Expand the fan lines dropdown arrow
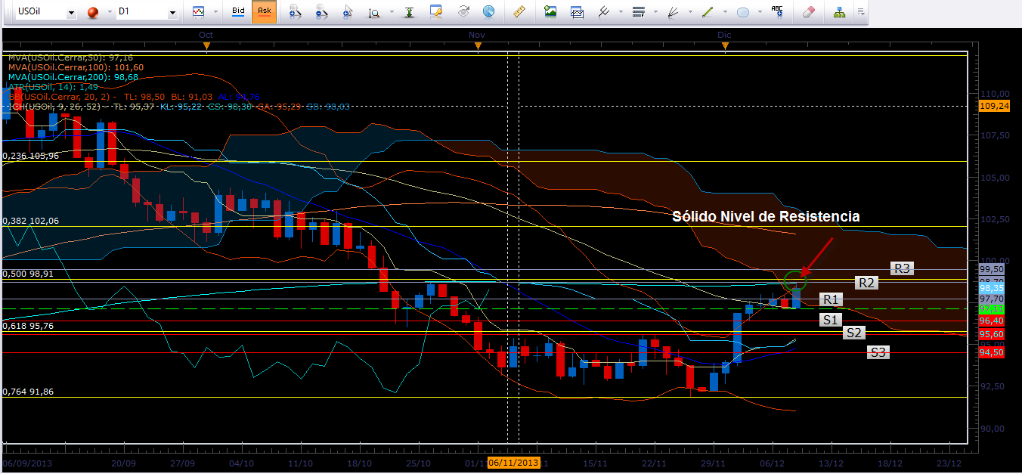1022x474 pixels. 689,13
